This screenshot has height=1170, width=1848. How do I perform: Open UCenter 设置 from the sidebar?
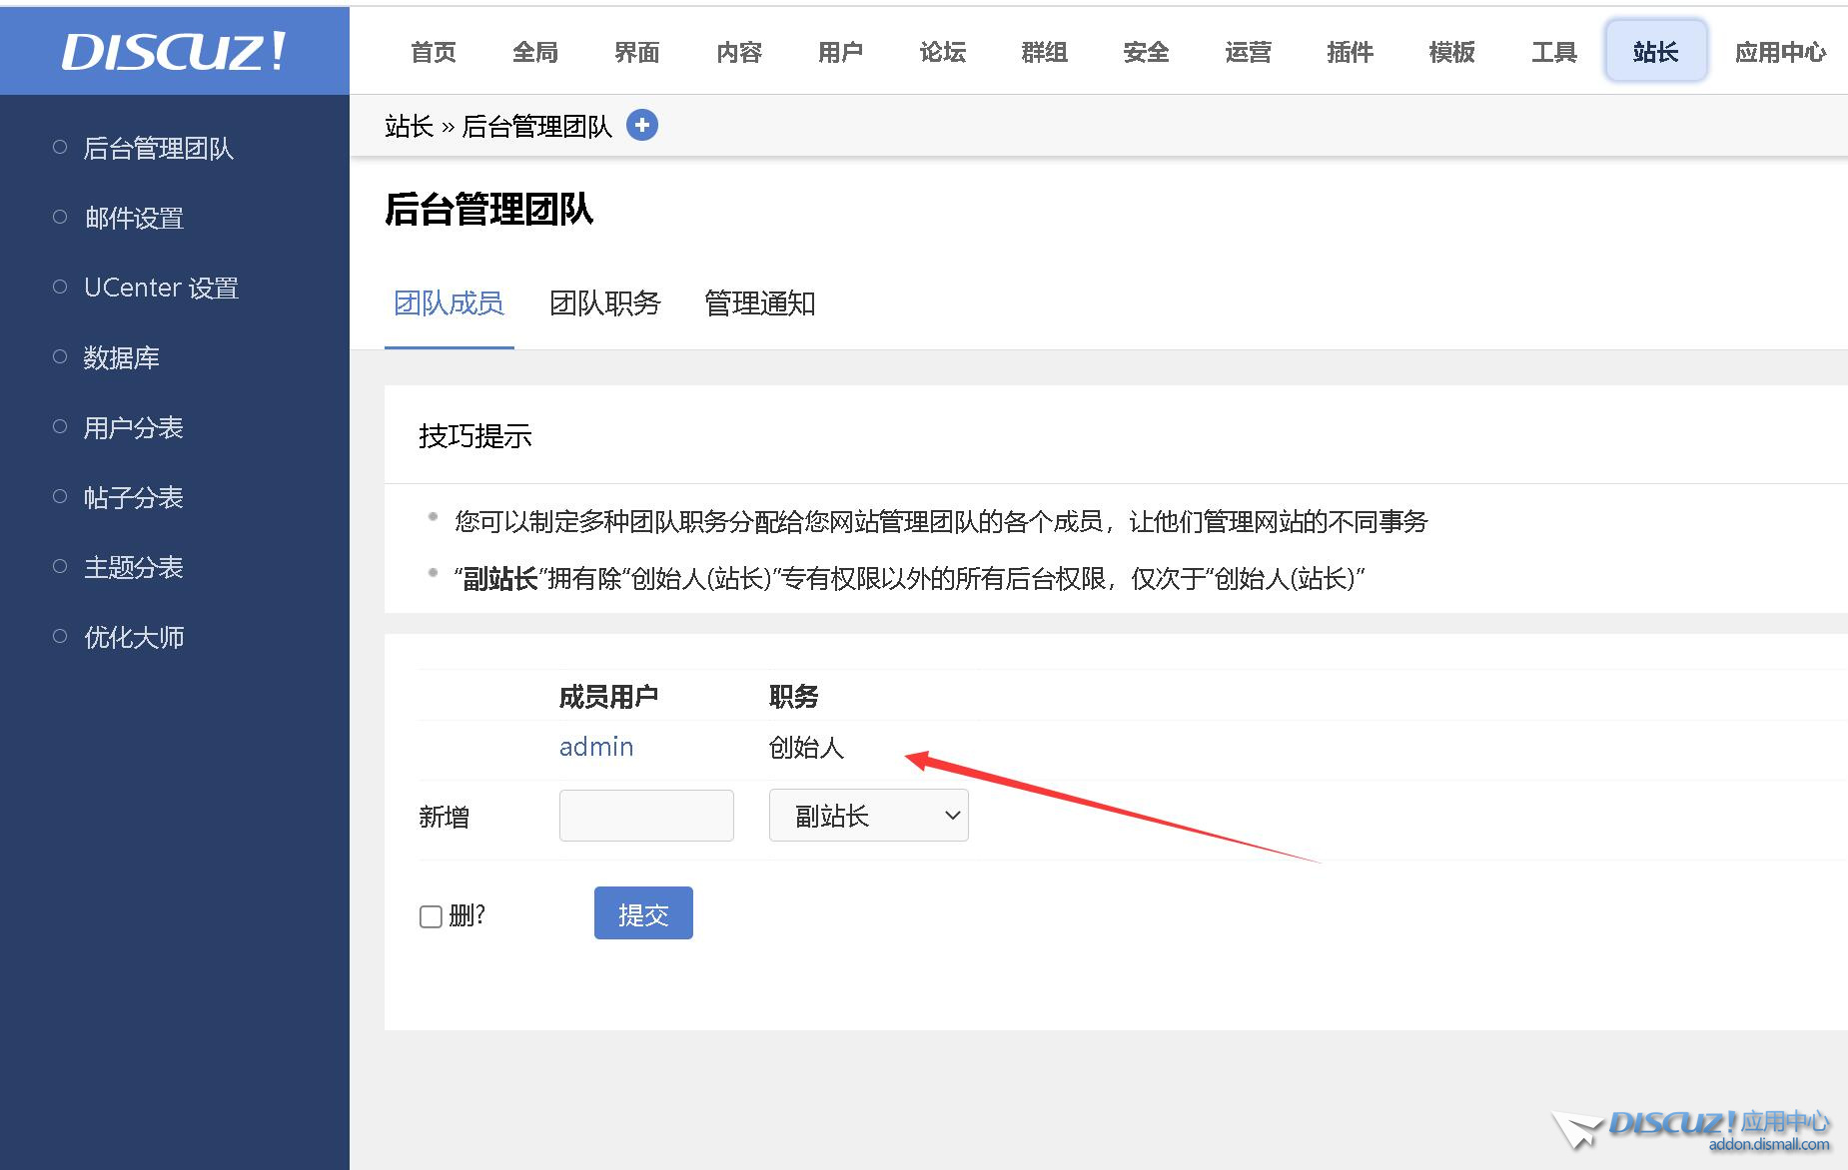(161, 288)
